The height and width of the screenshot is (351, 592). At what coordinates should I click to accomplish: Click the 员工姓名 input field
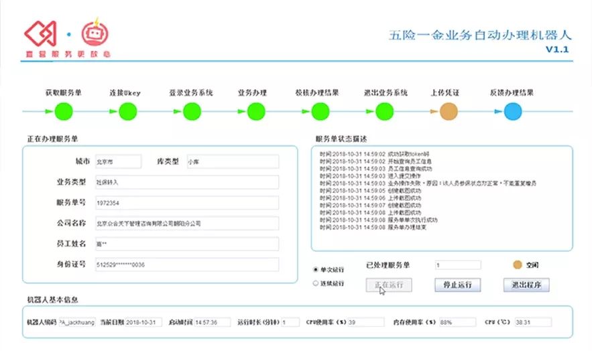187,244
